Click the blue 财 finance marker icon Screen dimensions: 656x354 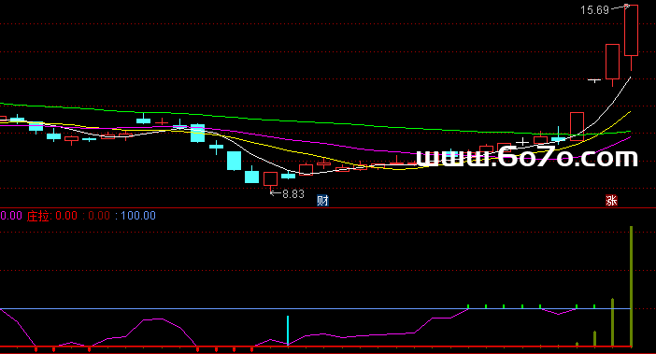click(322, 201)
